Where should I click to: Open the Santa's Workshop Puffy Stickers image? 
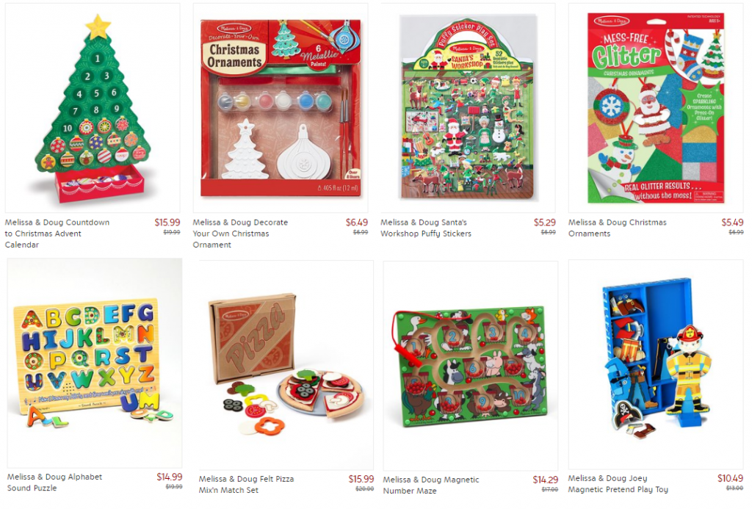click(x=468, y=108)
